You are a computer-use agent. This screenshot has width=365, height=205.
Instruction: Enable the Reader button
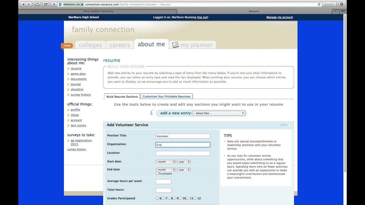pyautogui.click(x=329, y=4)
